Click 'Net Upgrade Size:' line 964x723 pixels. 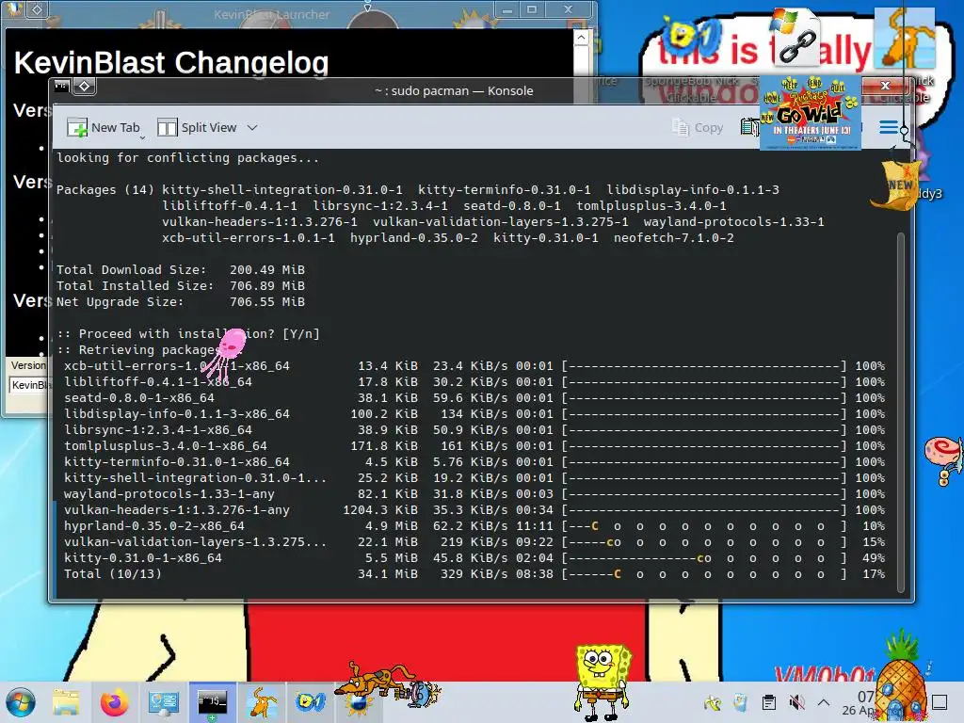pos(181,301)
